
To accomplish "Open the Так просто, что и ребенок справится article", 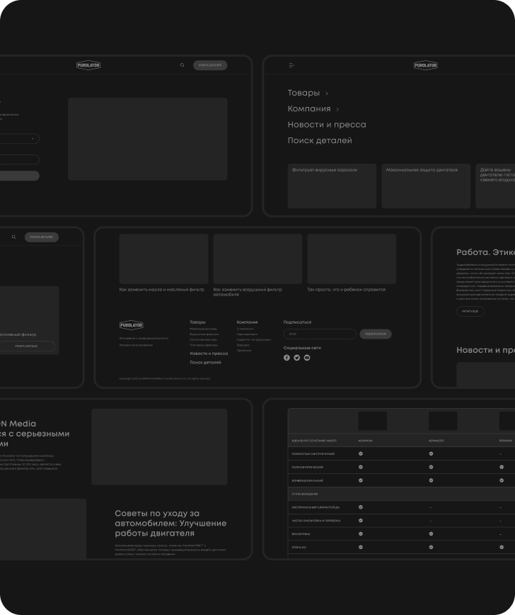I will (x=352, y=263).
